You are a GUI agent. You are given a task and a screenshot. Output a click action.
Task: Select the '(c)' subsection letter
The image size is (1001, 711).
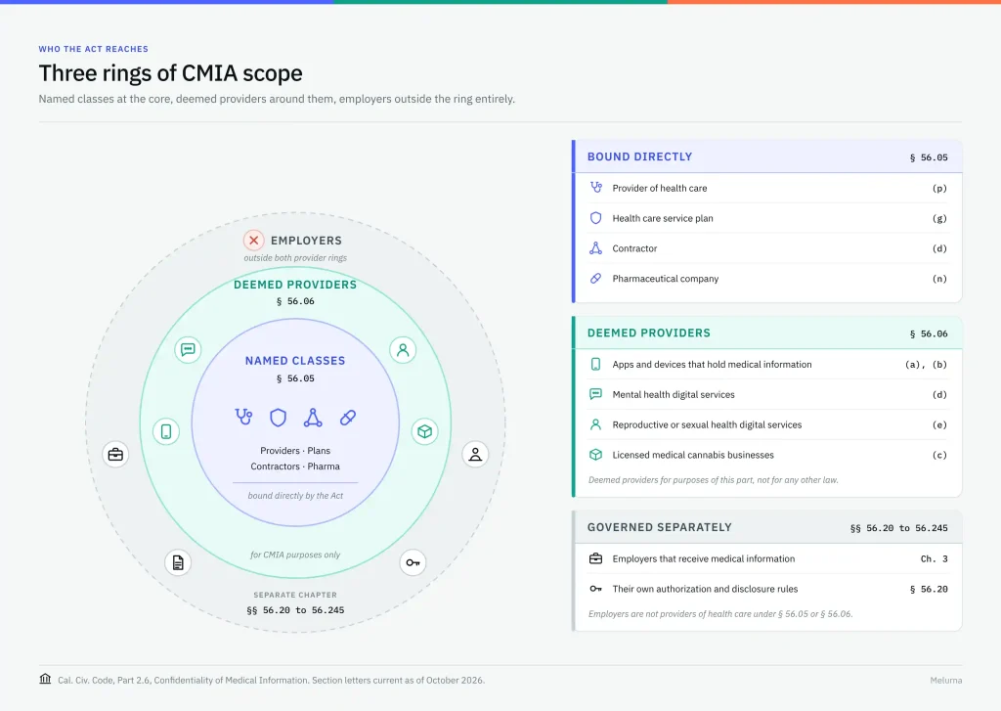tap(939, 455)
